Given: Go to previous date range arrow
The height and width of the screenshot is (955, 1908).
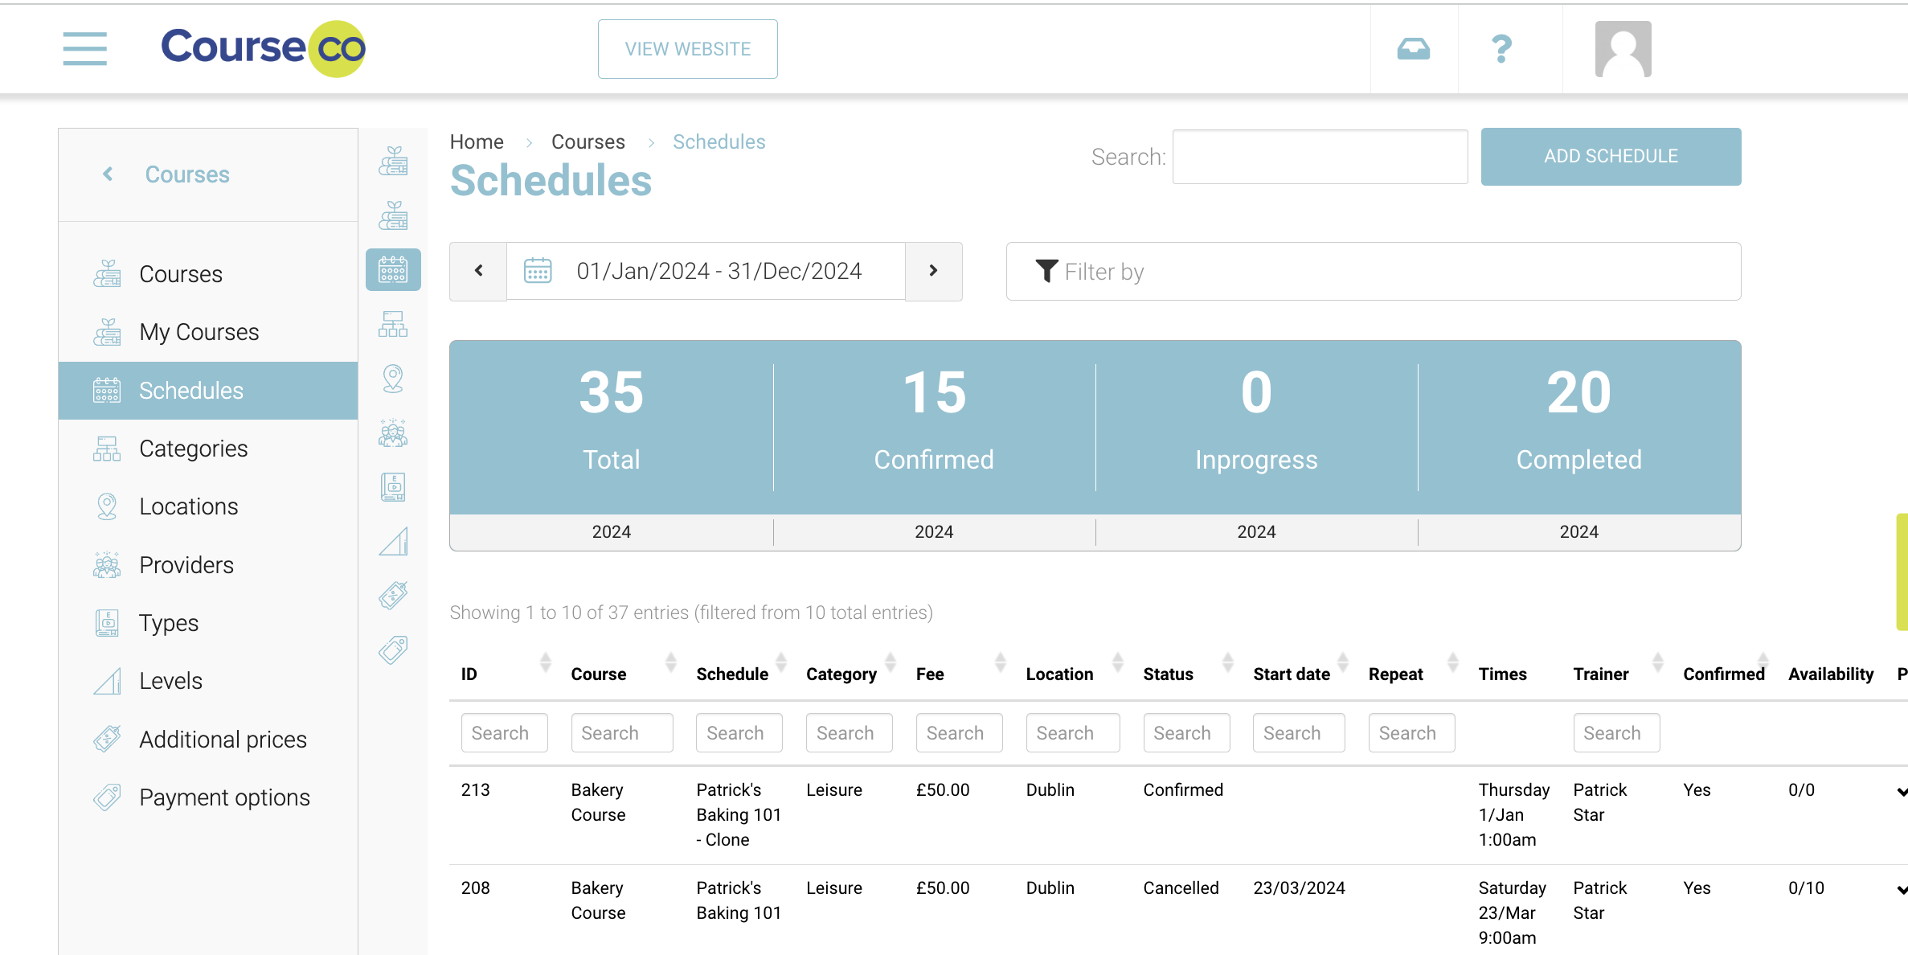Looking at the screenshot, I should pyautogui.click(x=479, y=271).
